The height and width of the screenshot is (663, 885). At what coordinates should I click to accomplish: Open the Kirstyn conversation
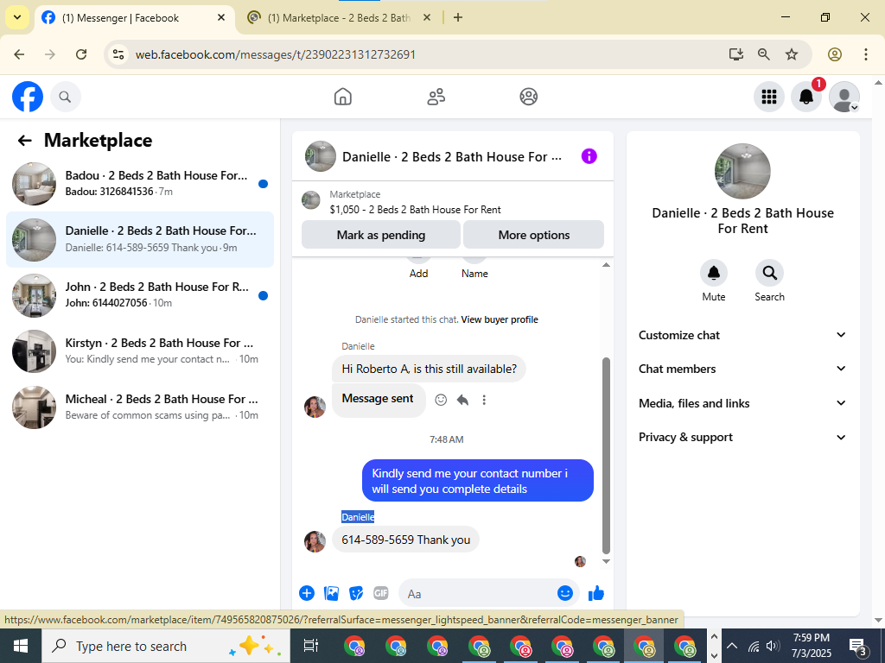(x=140, y=351)
